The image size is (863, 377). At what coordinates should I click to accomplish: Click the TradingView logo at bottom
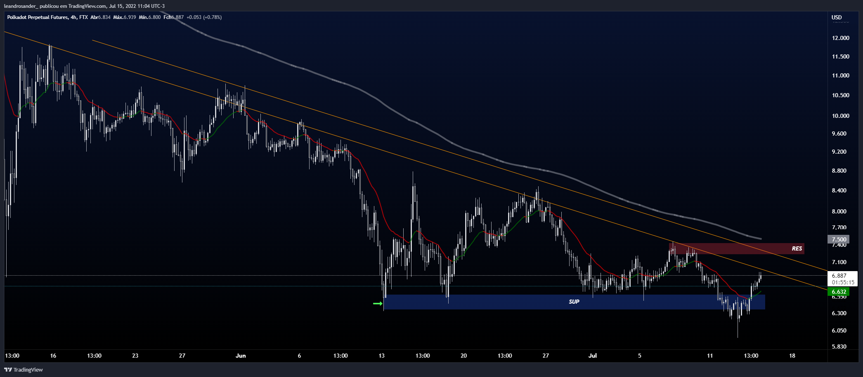[x=24, y=370]
